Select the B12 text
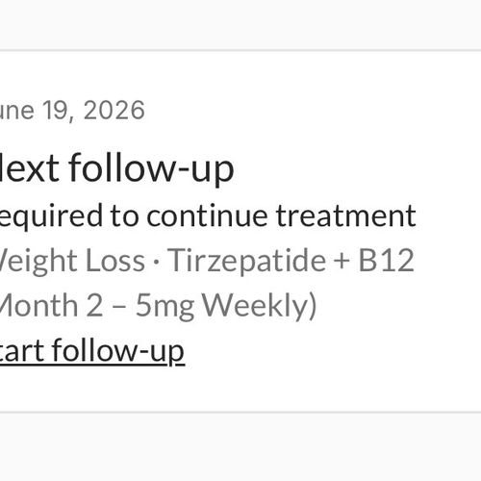This screenshot has width=481, height=481. [386, 261]
